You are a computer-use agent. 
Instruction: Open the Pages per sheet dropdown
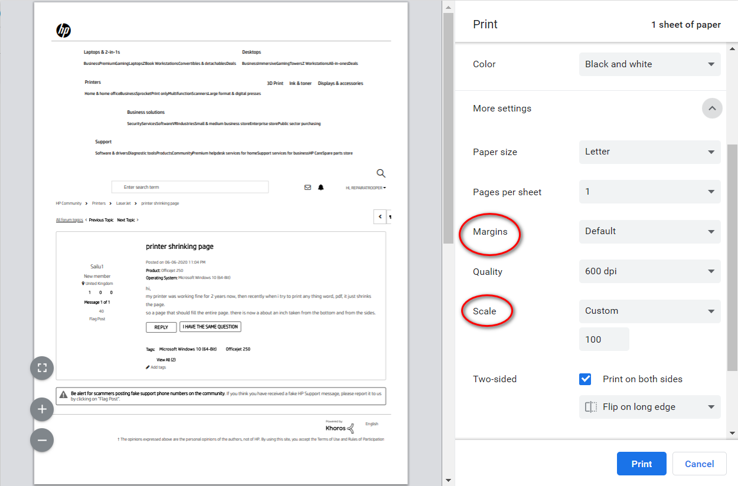(649, 192)
